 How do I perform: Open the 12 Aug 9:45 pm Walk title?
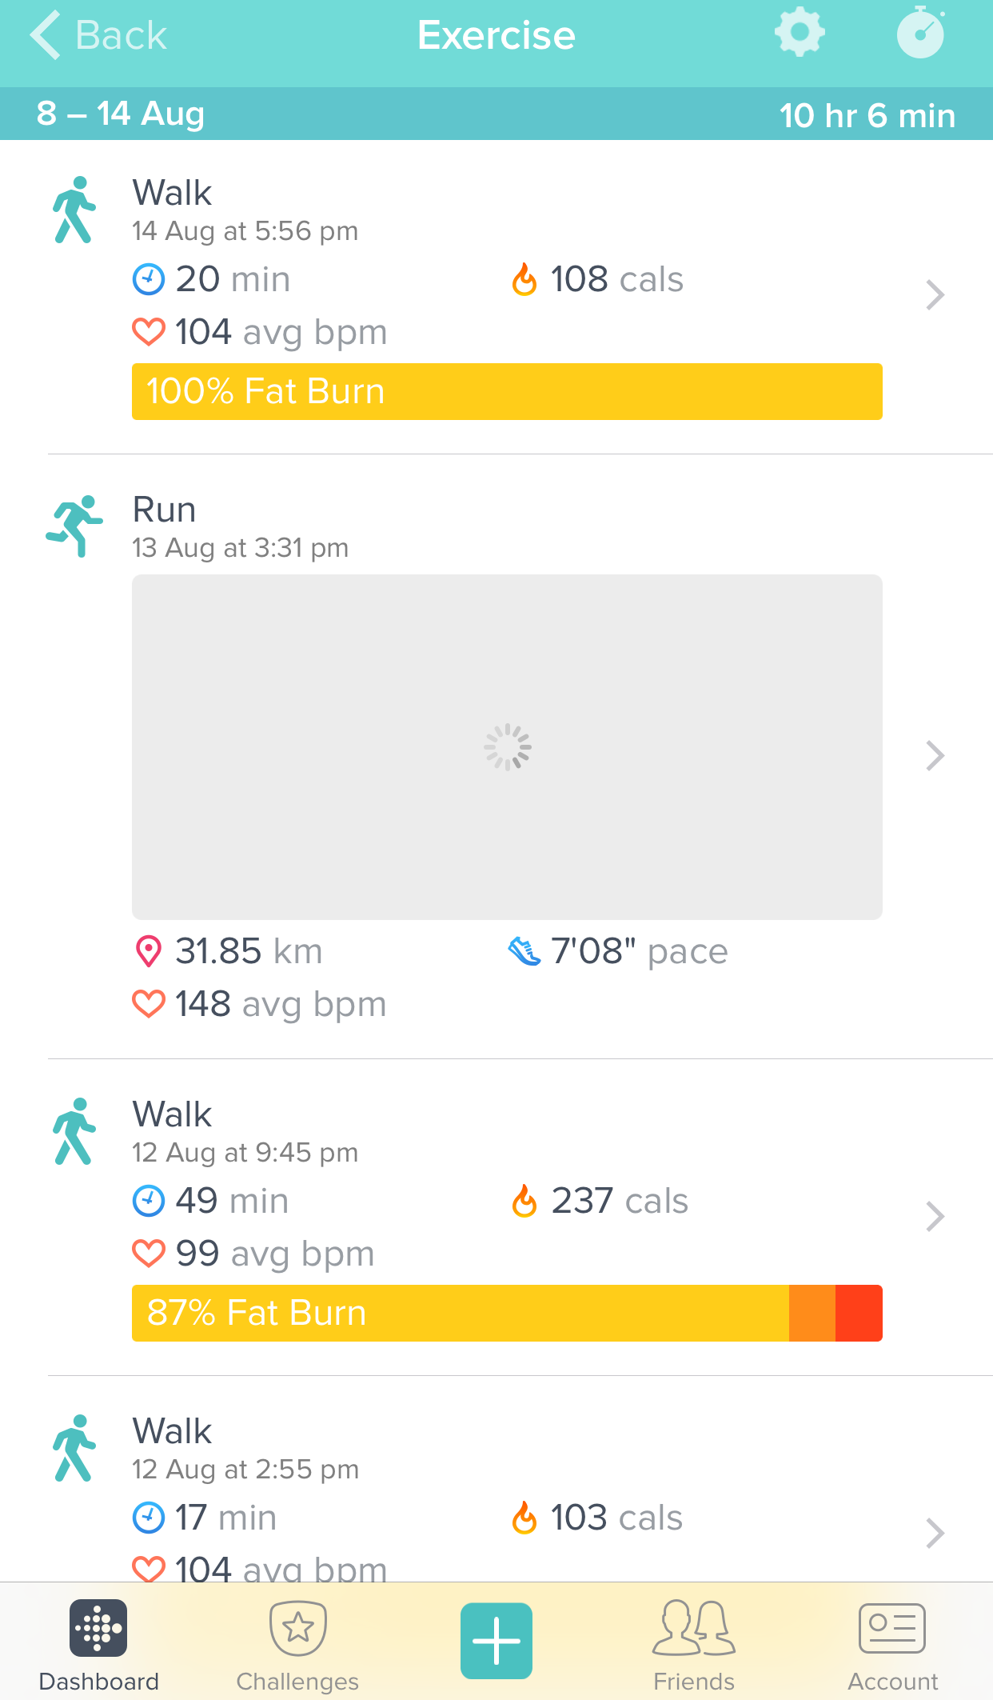172,1114
